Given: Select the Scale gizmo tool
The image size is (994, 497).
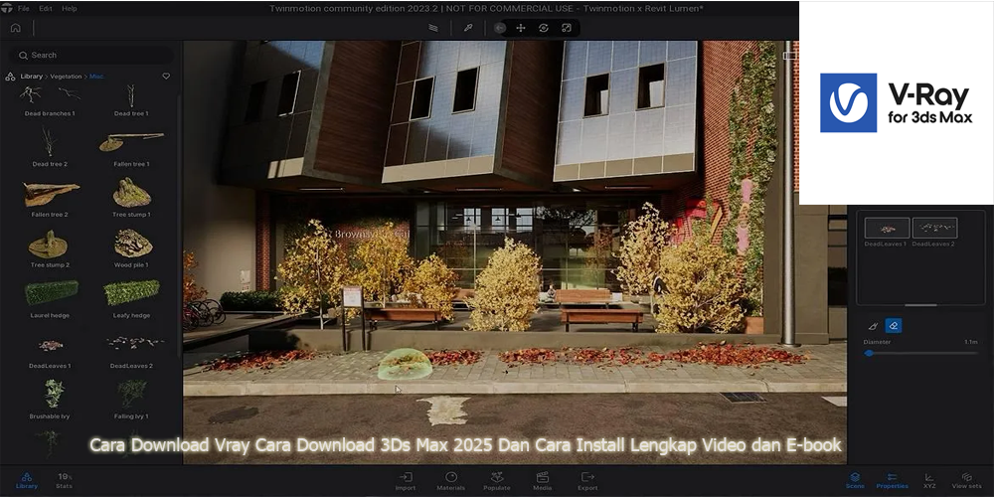Looking at the screenshot, I should coord(567,28).
